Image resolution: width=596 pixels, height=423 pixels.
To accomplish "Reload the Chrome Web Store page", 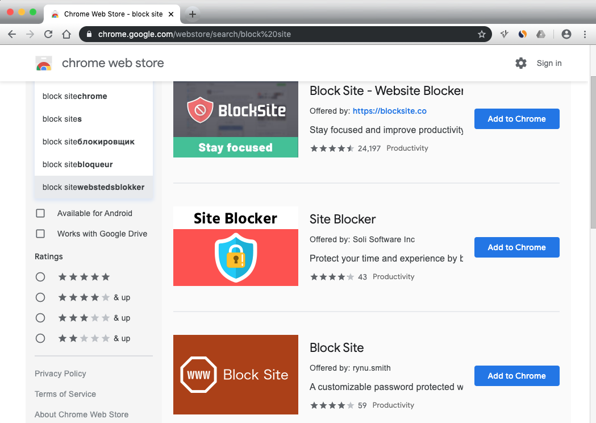I will pos(48,34).
